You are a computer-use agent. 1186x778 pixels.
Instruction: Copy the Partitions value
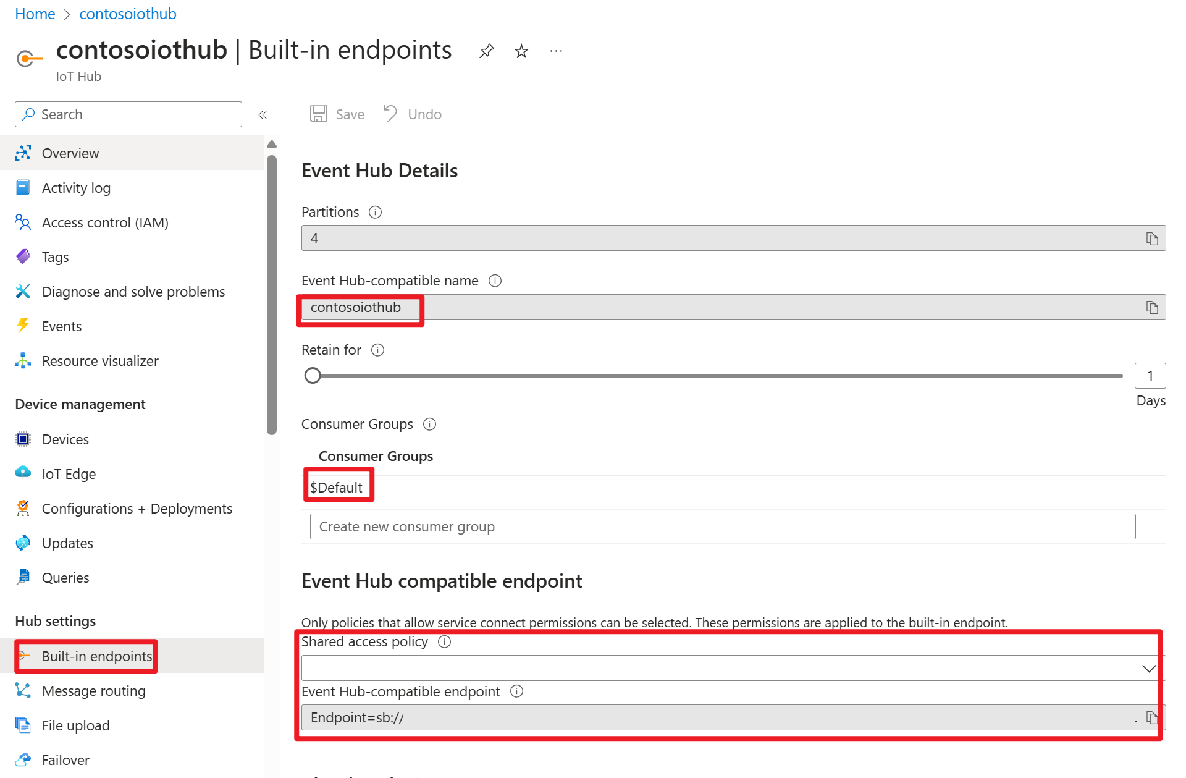click(x=1152, y=239)
